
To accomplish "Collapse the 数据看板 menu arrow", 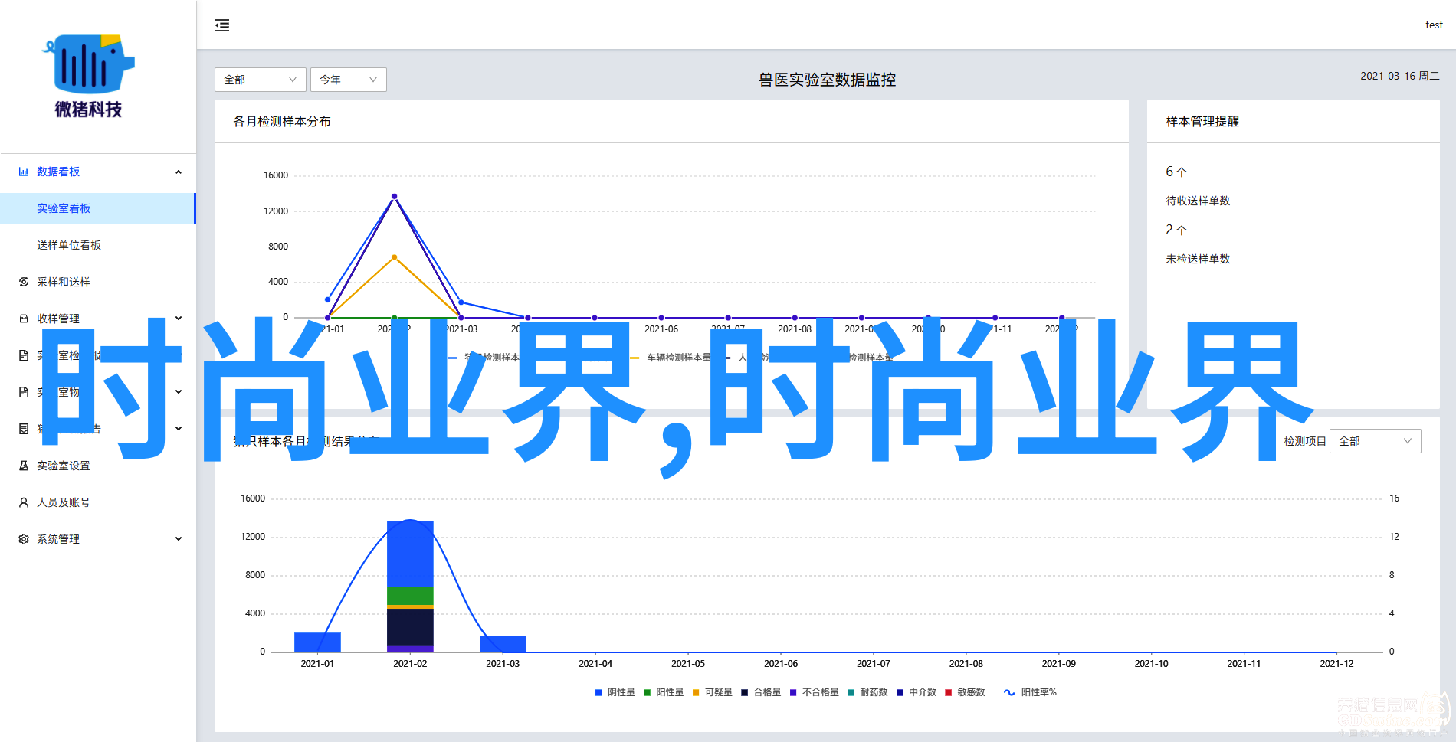I will tap(179, 172).
